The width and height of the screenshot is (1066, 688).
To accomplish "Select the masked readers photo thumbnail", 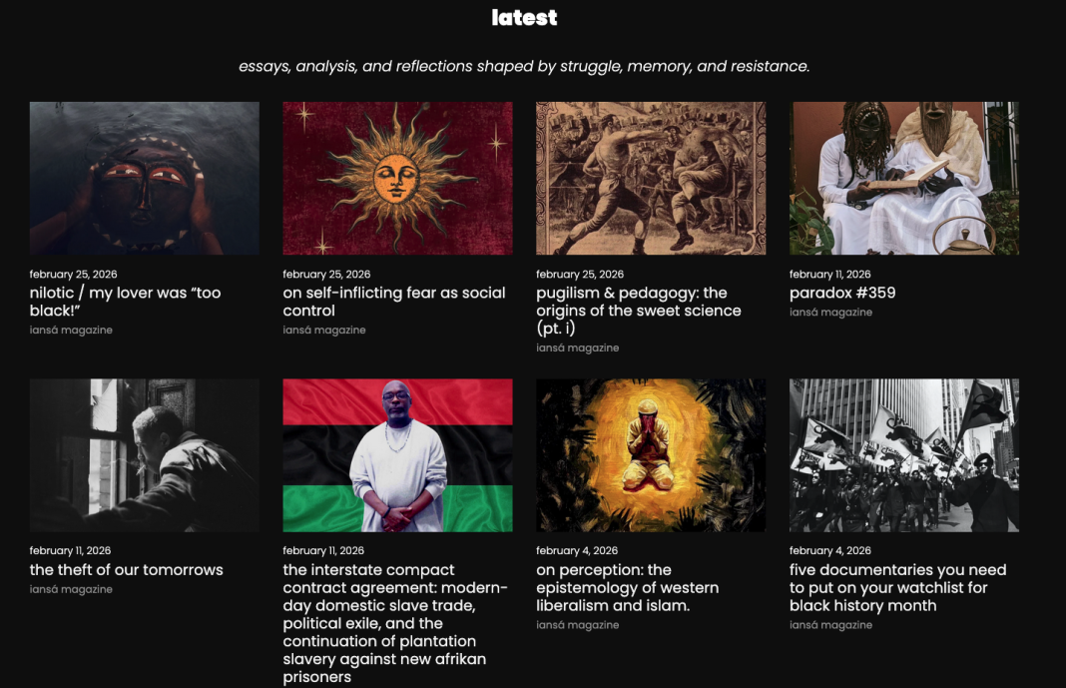I will 904,178.
